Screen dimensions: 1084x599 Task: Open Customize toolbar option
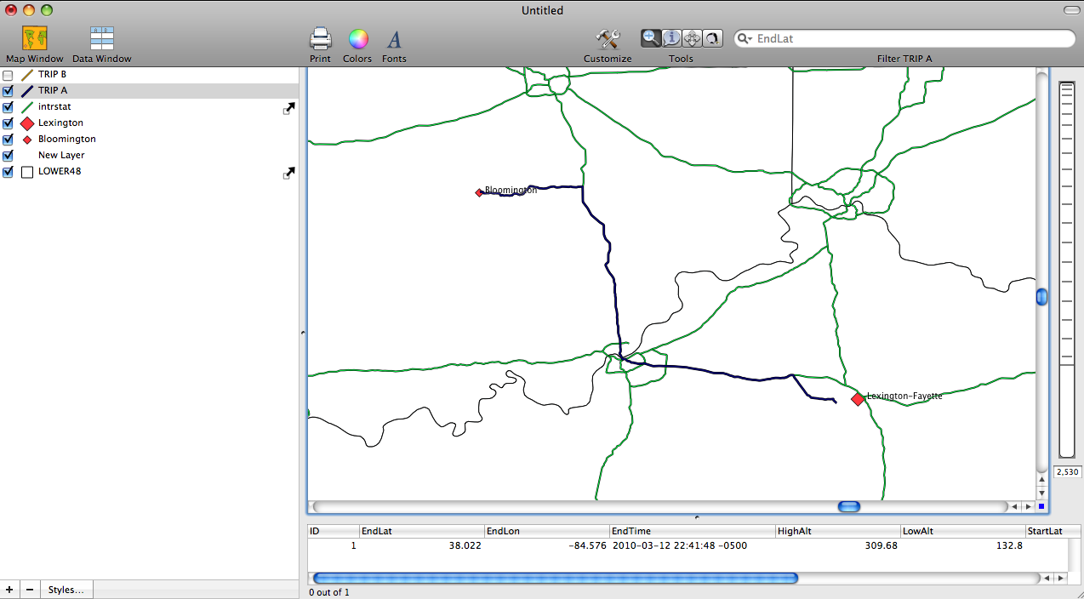pos(608,39)
